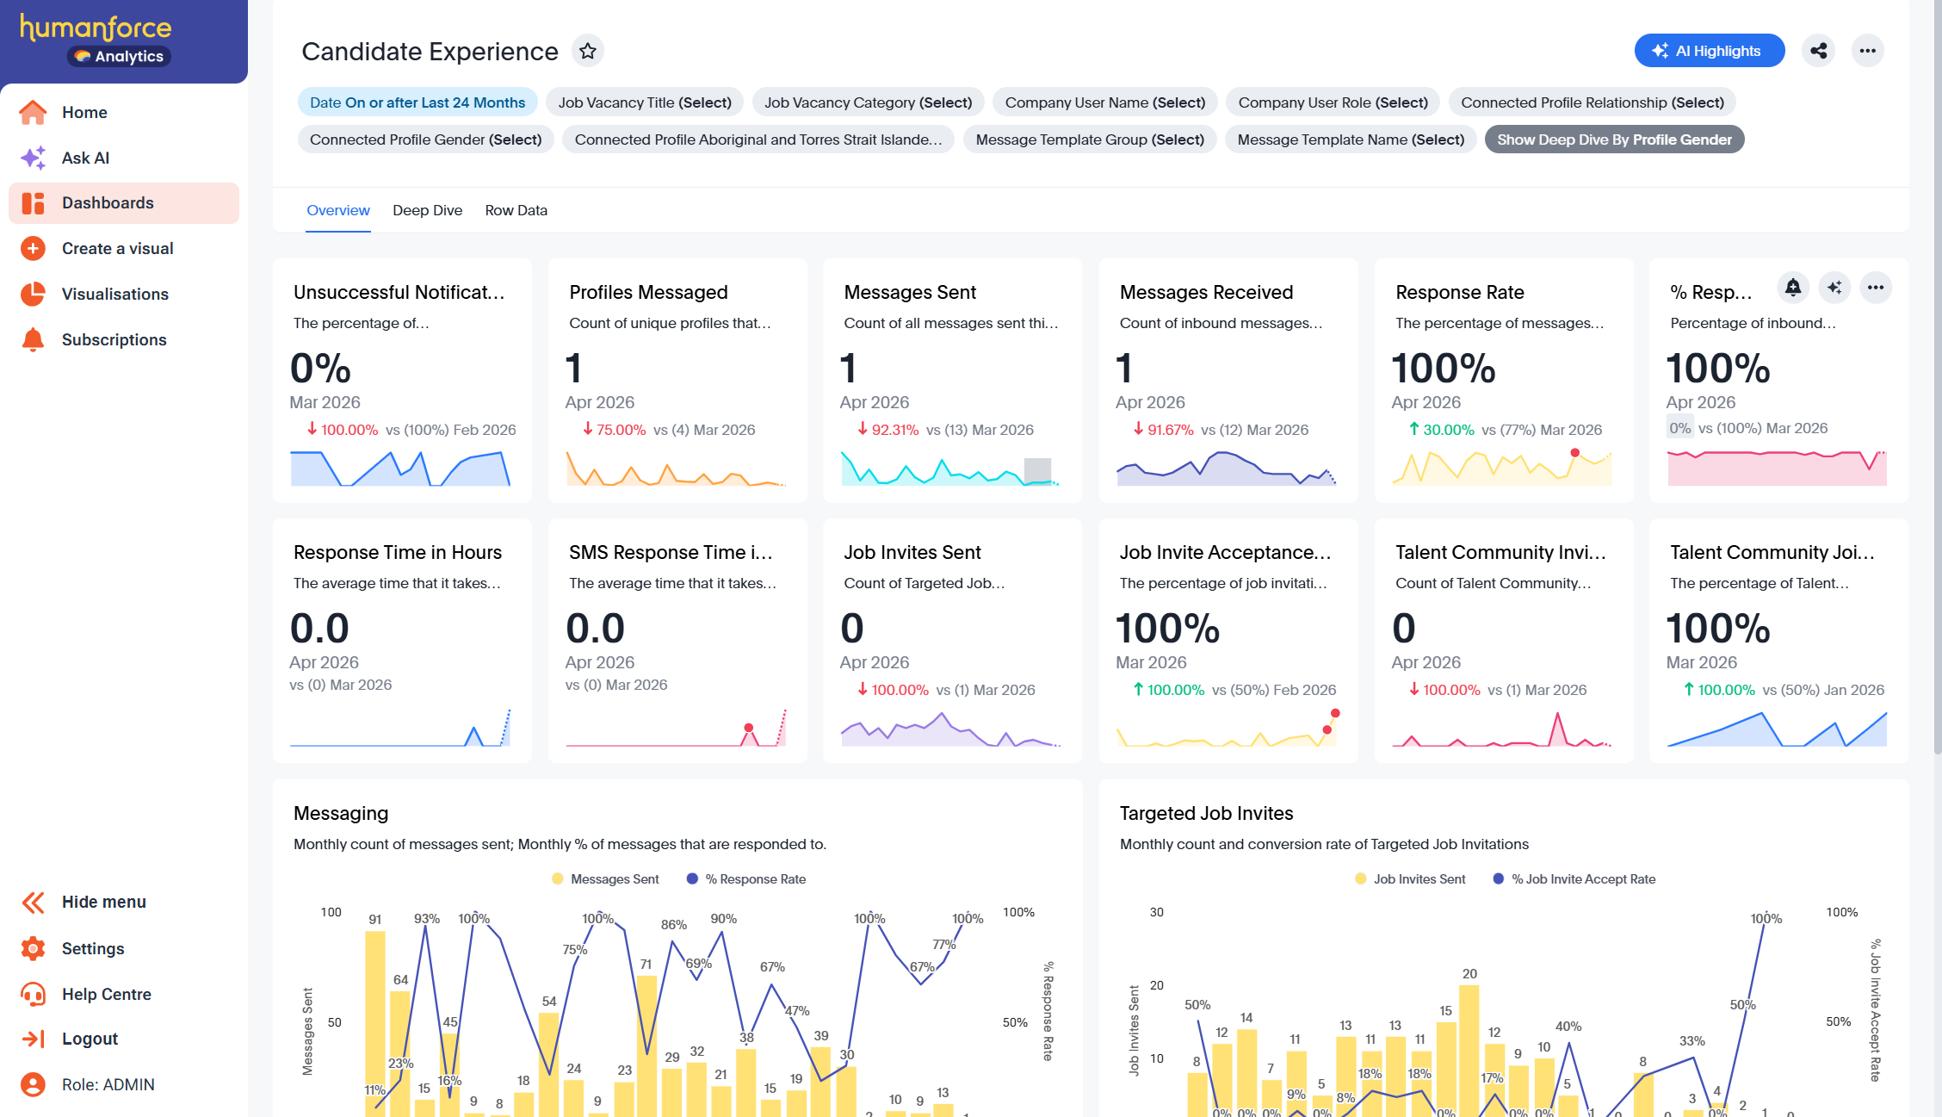Open Connected Profile Relationship filter

tap(1593, 102)
